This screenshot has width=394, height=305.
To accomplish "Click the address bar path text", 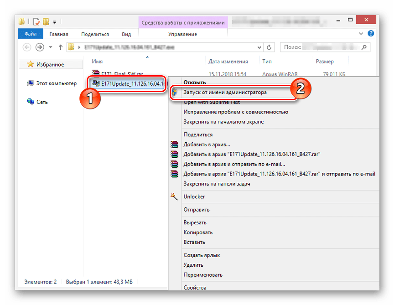I will click(129, 47).
